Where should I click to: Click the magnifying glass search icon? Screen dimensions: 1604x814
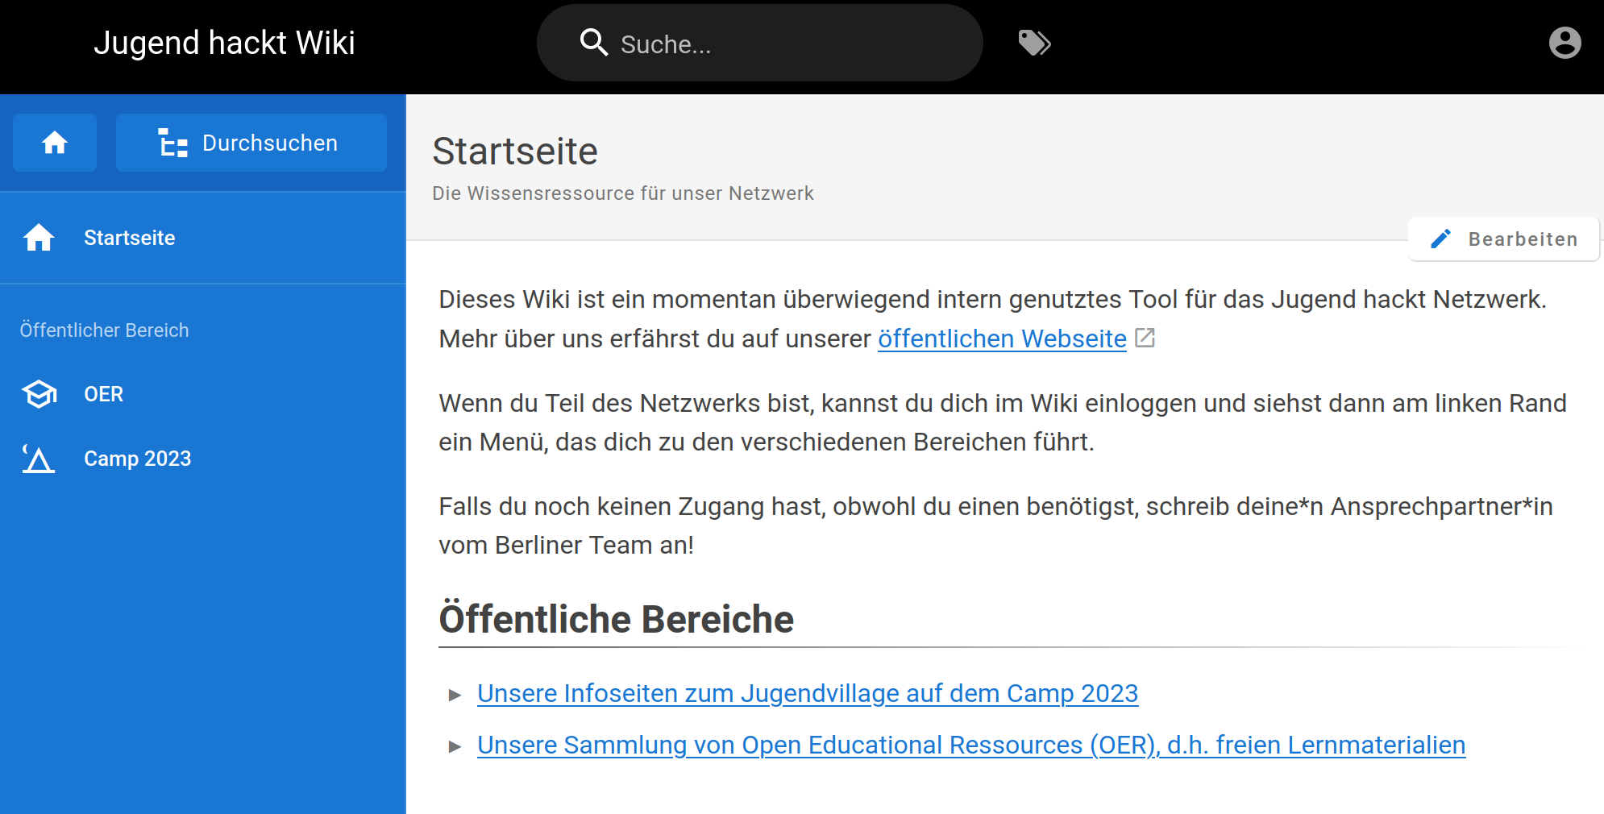click(594, 43)
